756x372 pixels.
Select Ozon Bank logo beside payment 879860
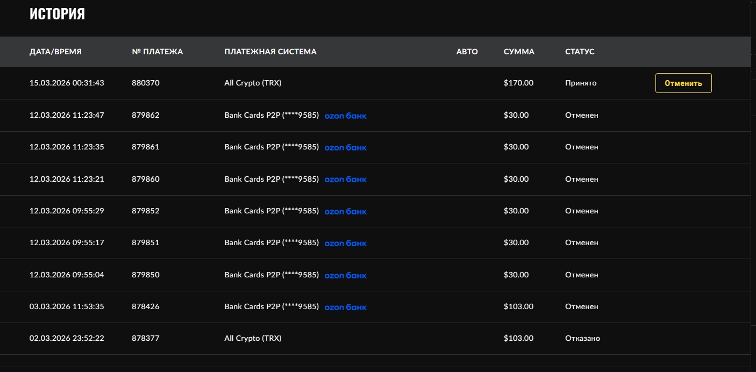(x=345, y=180)
